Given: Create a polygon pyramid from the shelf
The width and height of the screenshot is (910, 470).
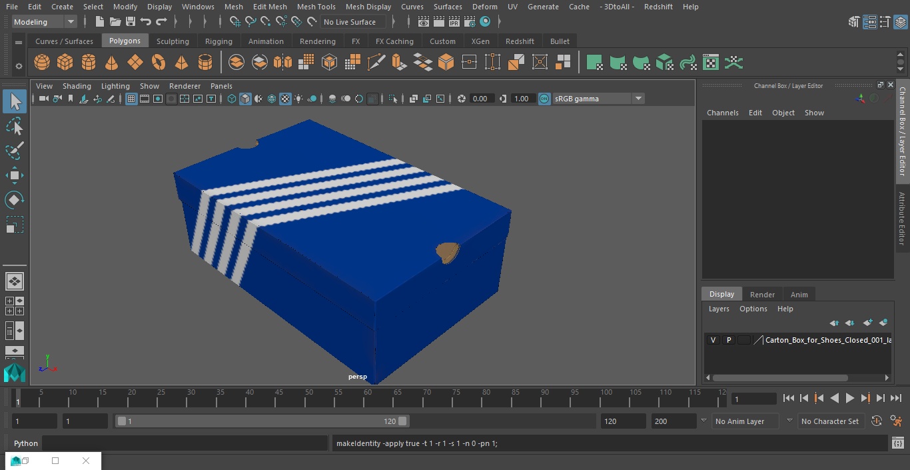Looking at the screenshot, I should coord(181,63).
